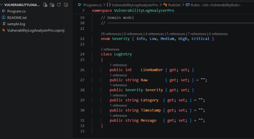Viewport: 254px width, 139px height.
Task: Click Rules : List<VulnerabilityRule> breadcrumb
Action: coord(216,5)
